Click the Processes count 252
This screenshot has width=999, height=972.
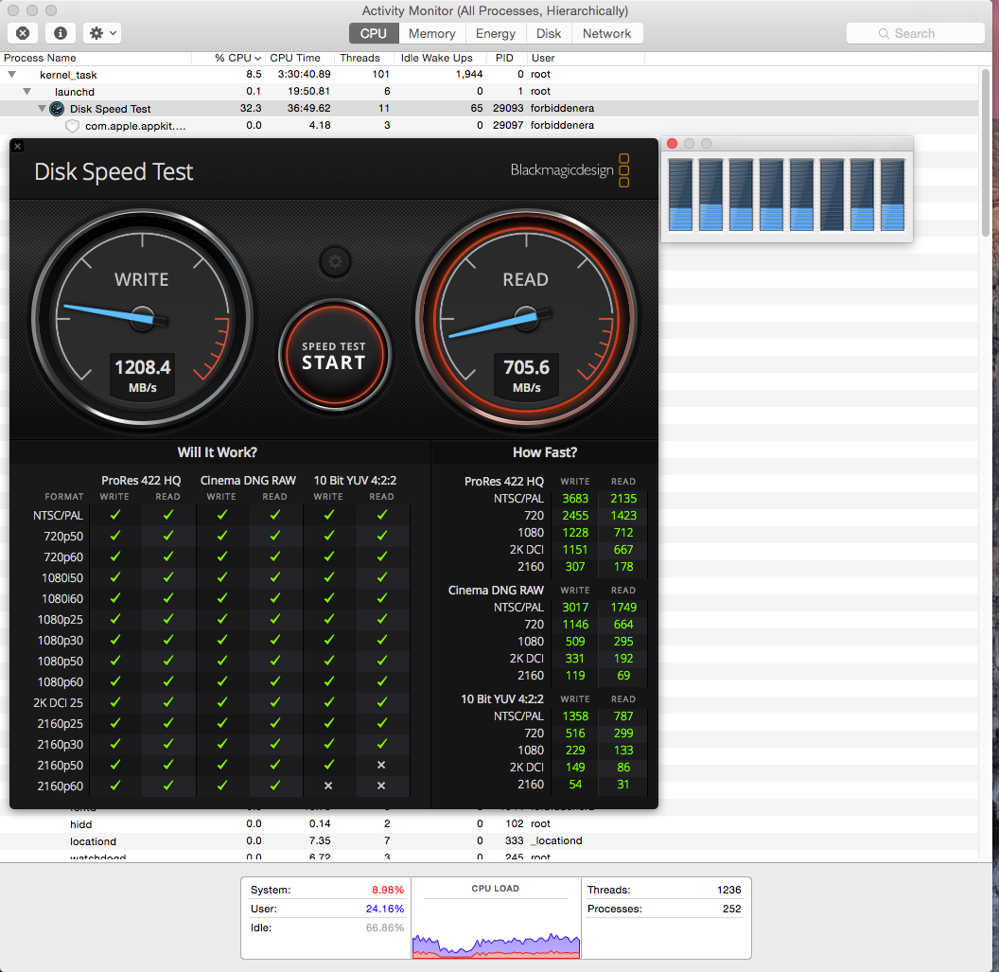coord(732,909)
